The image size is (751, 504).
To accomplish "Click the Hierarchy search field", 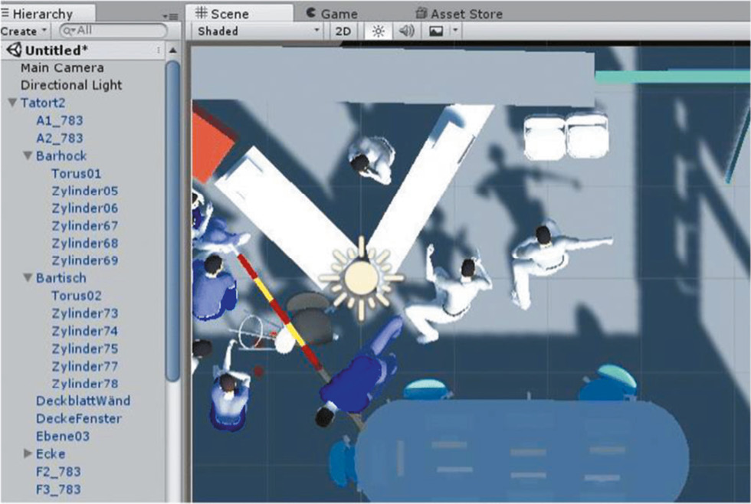I will pyautogui.click(x=115, y=31).
